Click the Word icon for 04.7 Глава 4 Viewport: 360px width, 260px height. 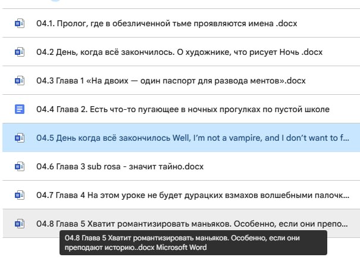(20, 195)
